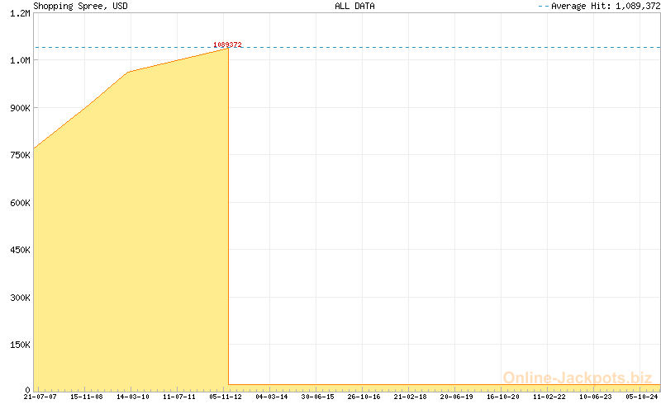Click the 1.2M y-axis label
This screenshot has height=404, width=661.
click(x=20, y=13)
